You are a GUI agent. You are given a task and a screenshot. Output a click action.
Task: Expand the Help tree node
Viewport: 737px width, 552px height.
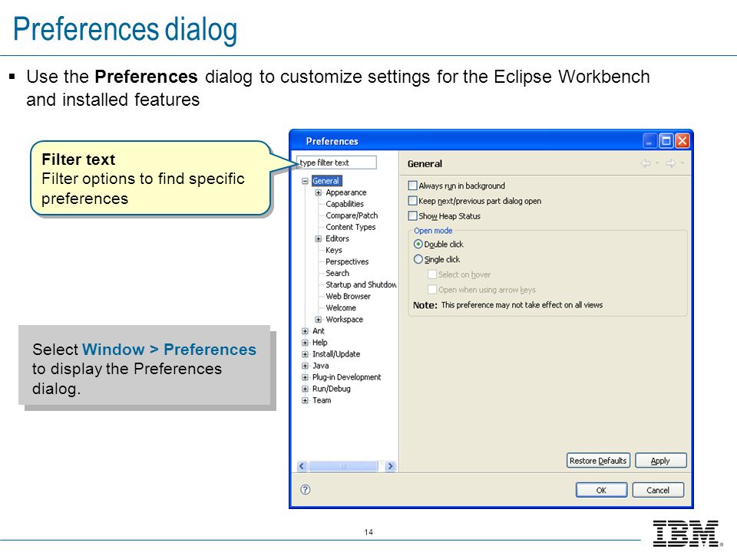click(305, 343)
